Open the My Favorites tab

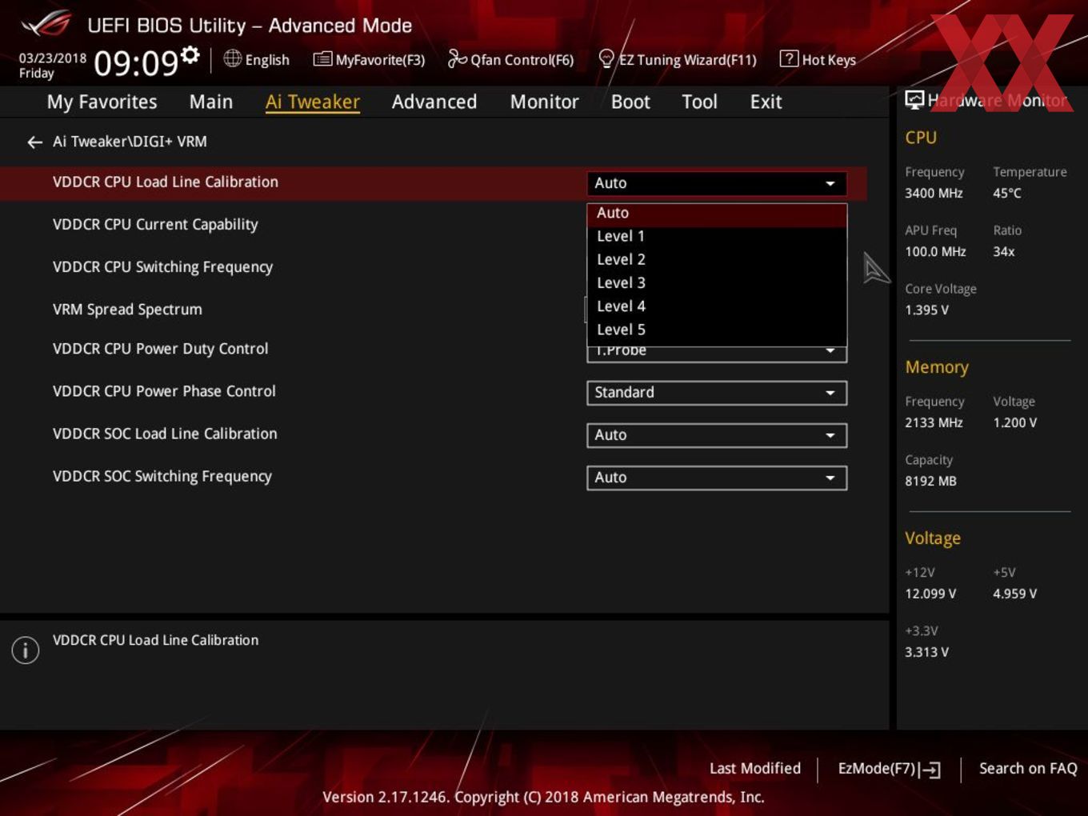point(102,102)
